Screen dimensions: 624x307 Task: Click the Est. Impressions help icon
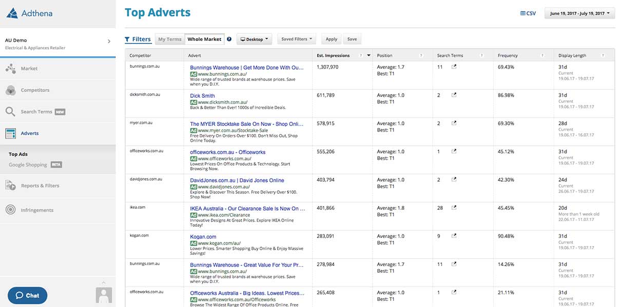361,55
